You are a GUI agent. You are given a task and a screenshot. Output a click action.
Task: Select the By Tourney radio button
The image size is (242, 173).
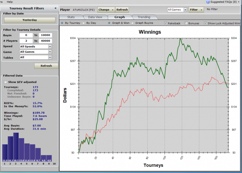(x=62, y=23)
